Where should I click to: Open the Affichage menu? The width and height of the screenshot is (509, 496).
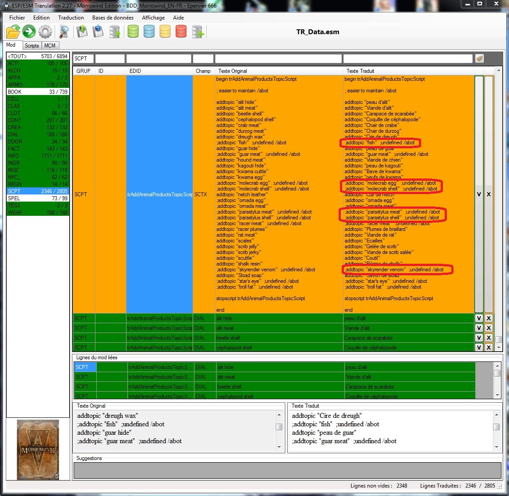pyautogui.click(x=153, y=18)
